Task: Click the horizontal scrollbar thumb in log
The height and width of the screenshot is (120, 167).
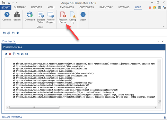Action: [x=34, y=107]
